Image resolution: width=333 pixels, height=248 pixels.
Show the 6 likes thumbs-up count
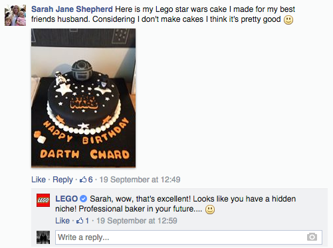tap(86, 180)
